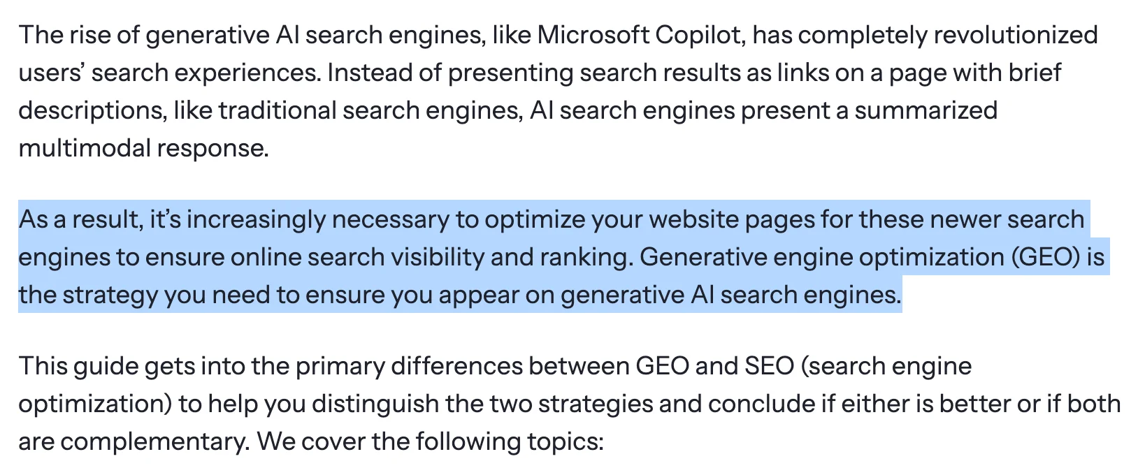The width and height of the screenshot is (1145, 475).
Task: Click the phrase "multimodal response"
Action: (x=143, y=148)
